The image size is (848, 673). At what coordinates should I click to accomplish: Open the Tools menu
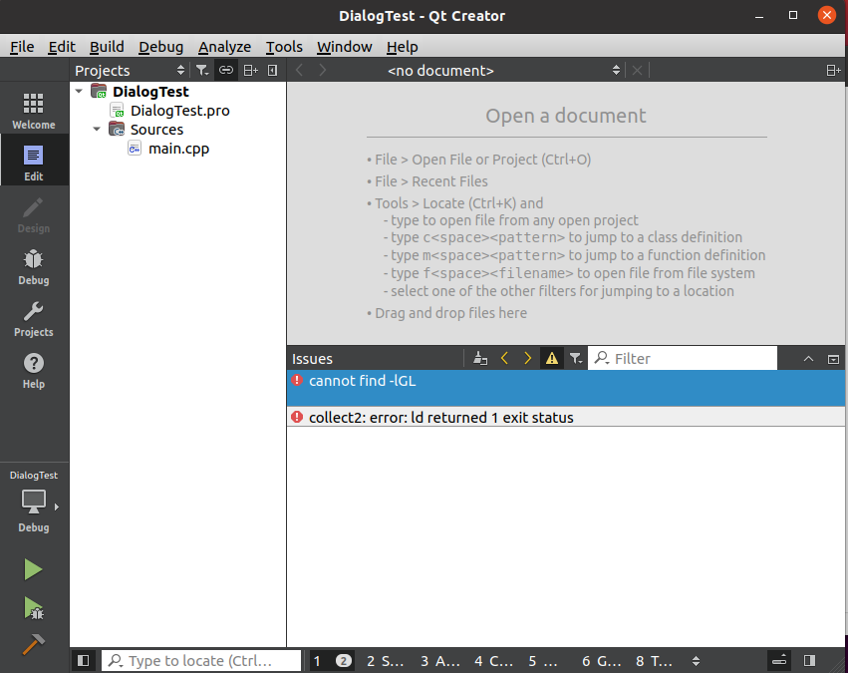(x=284, y=46)
